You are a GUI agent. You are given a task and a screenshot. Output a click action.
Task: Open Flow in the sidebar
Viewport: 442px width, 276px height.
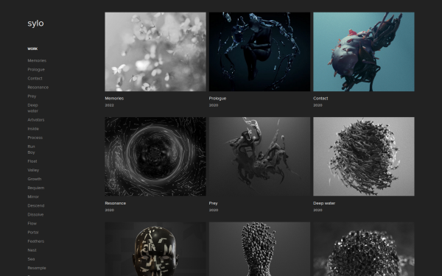click(x=32, y=223)
